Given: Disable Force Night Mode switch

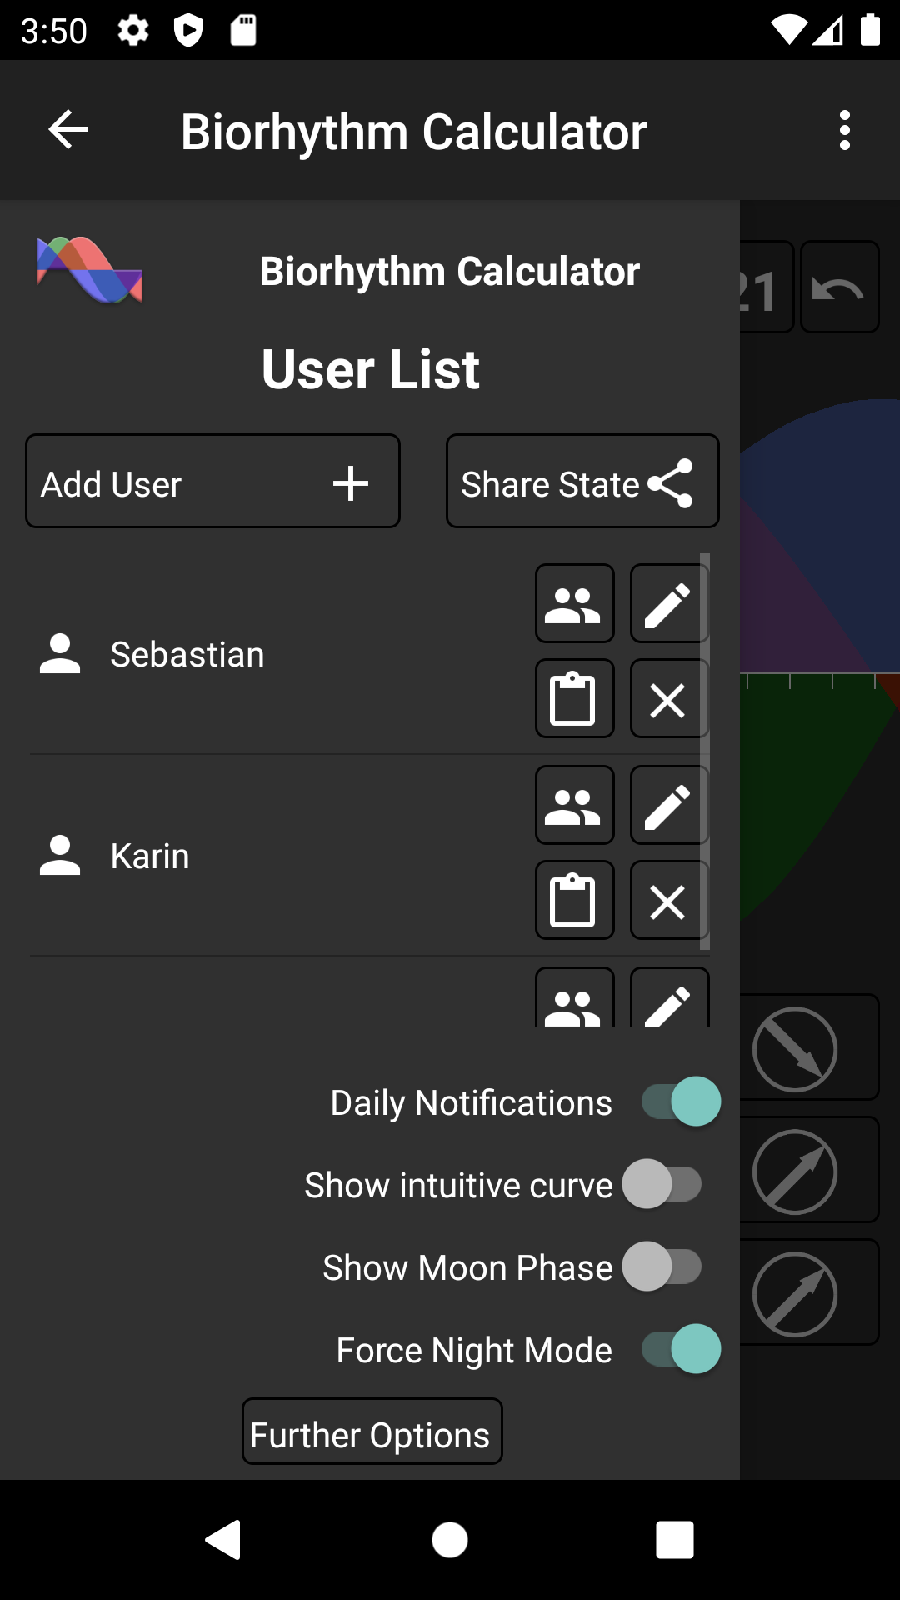Looking at the screenshot, I should coord(681,1349).
